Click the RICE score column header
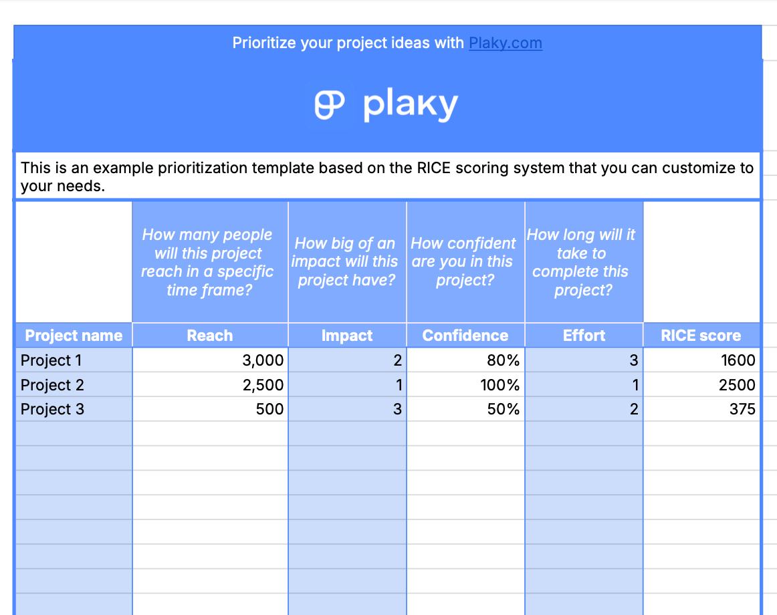 pyautogui.click(x=701, y=336)
